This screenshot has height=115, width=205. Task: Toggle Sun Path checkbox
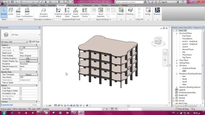[x=21, y=69]
